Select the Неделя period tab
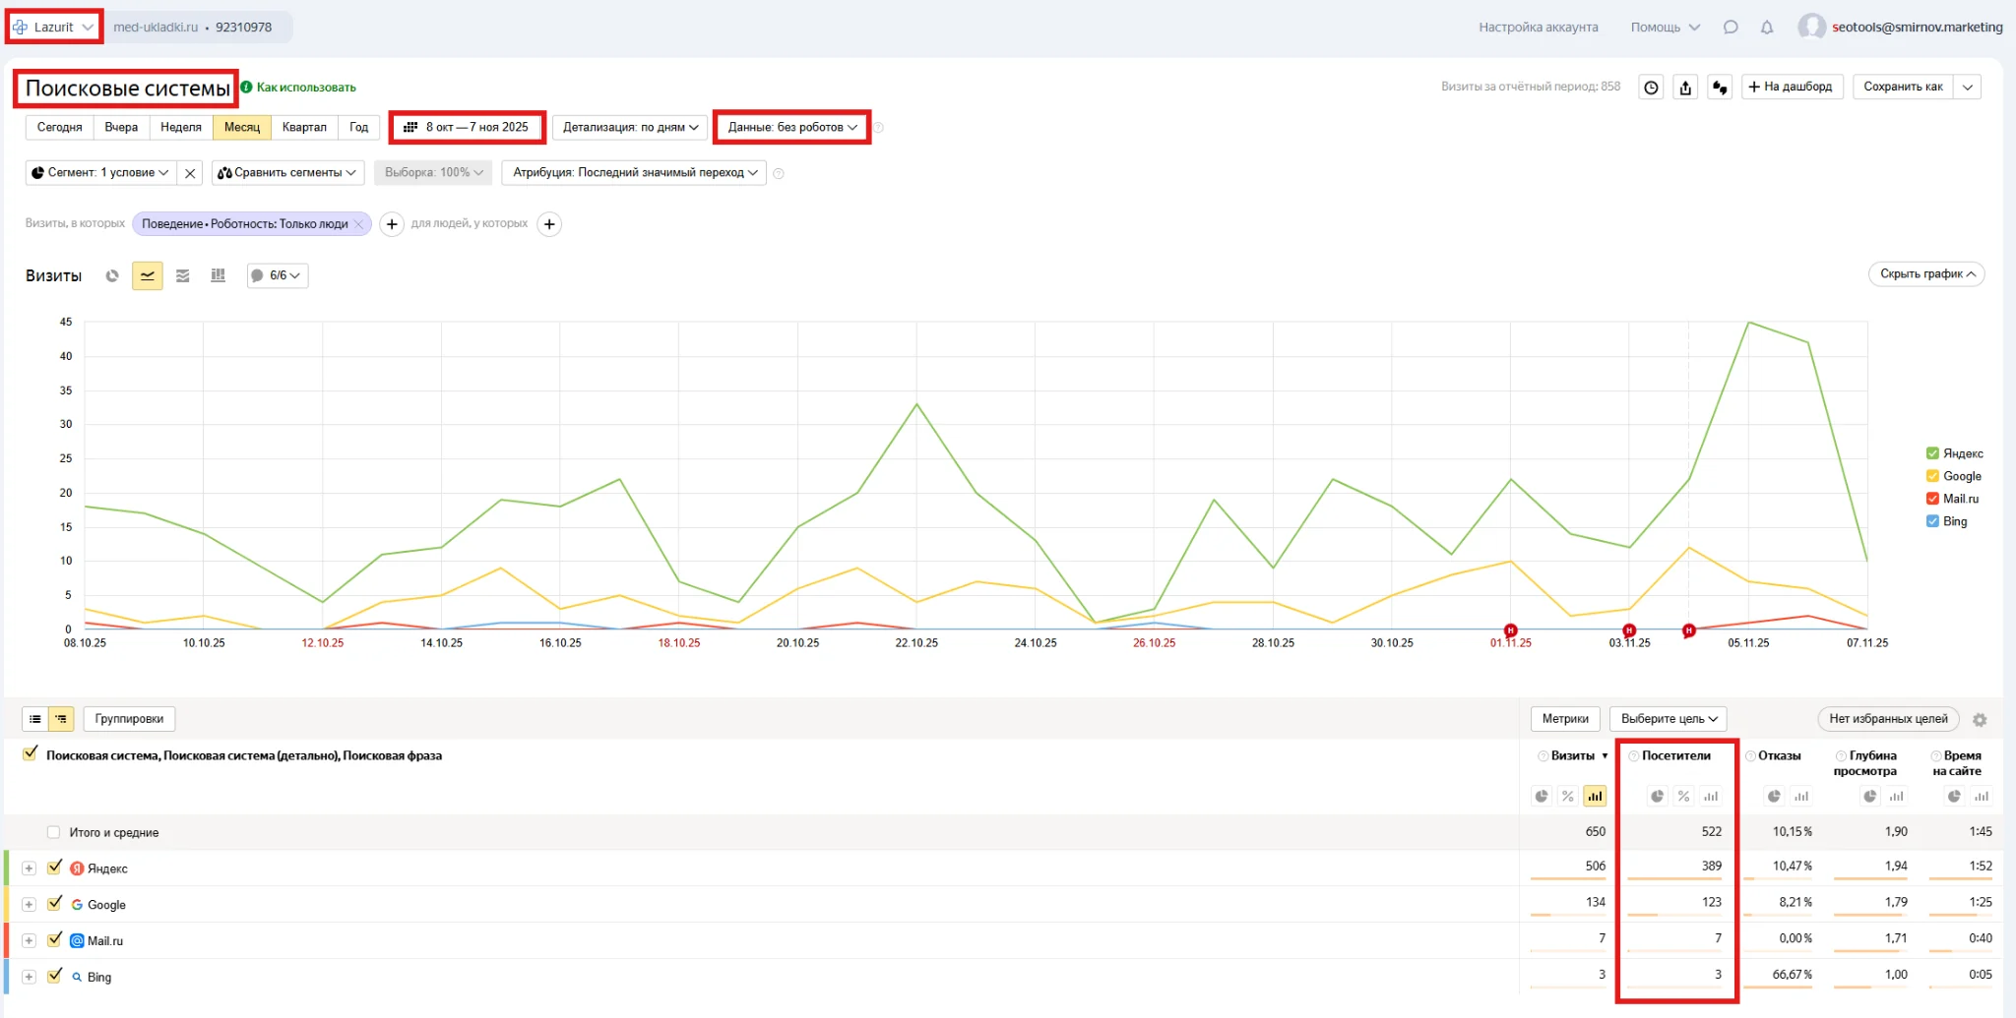This screenshot has height=1018, width=2016. [181, 128]
